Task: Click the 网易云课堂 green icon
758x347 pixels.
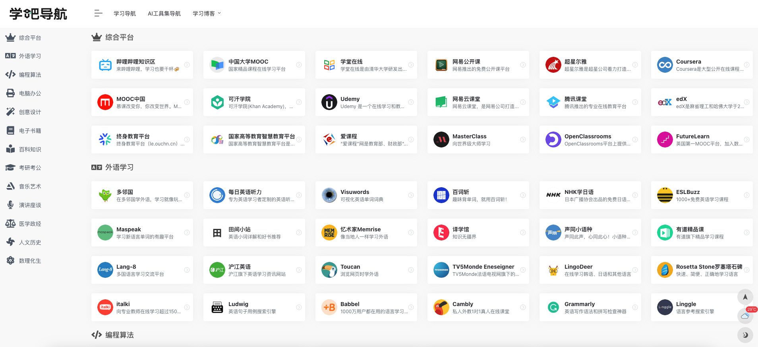Action: [441, 102]
